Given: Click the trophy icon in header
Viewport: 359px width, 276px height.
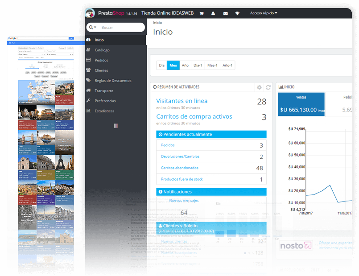Looking at the screenshot, I should pos(237,13).
